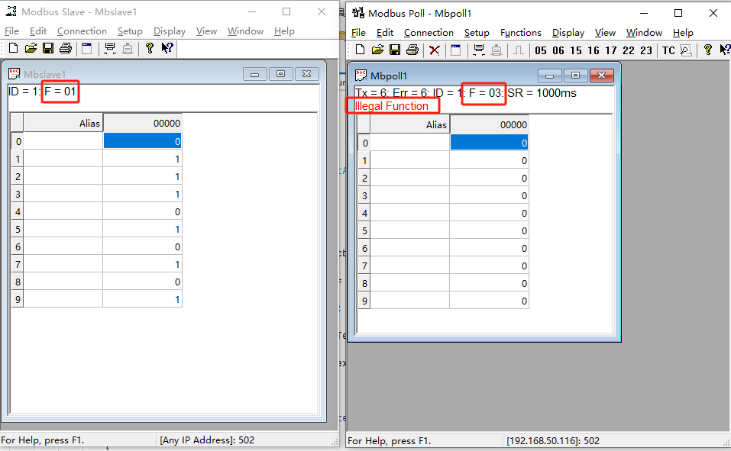Click function 17 toolbar button
Image resolution: width=731 pixels, height=451 pixels.
click(x=611, y=50)
